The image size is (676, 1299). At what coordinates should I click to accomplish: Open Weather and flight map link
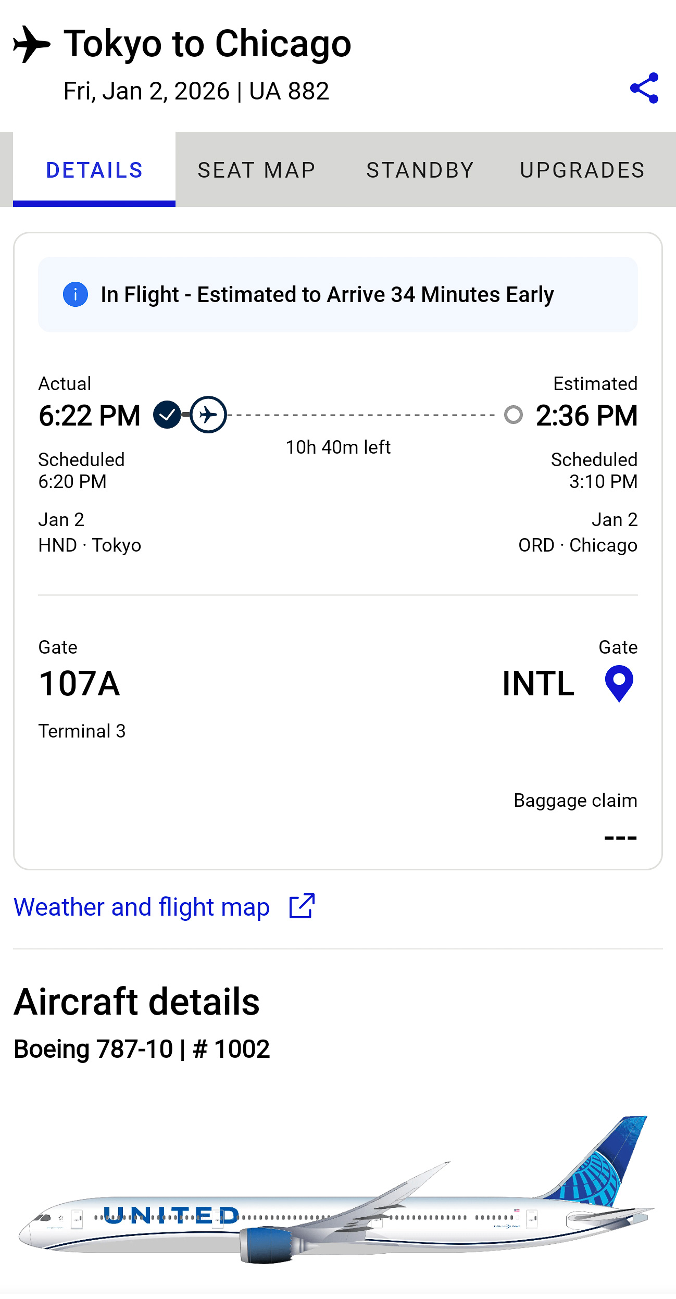point(142,907)
